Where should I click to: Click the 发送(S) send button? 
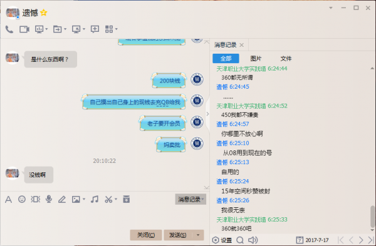178,235
